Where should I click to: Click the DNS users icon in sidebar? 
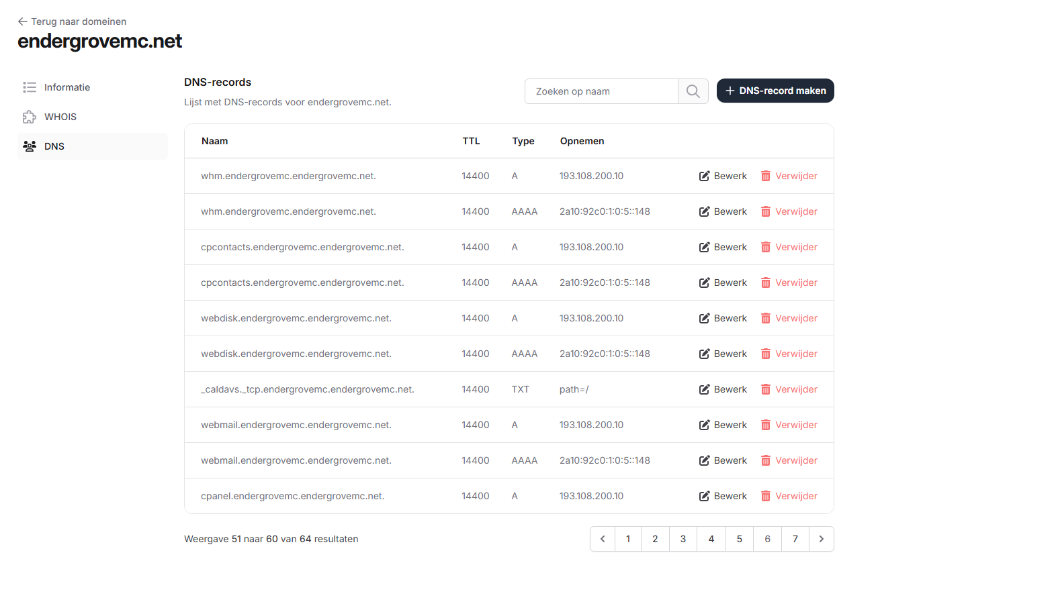pyautogui.click(x=29, y=146)
